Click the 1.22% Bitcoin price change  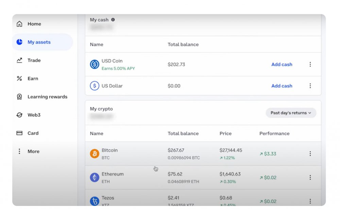click(227, 158)
